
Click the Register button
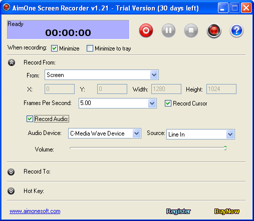click(x=178, y=211)
